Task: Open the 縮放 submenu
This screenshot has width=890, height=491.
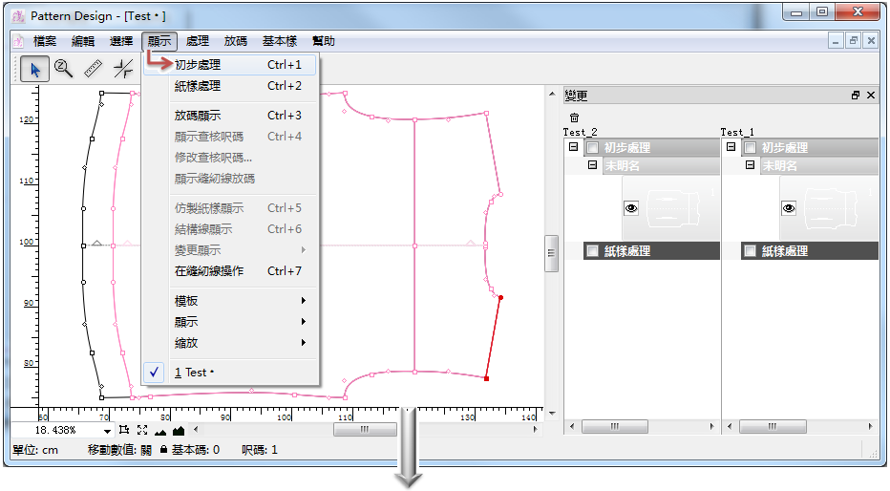Action: pyautogui.click(x=187, y=343)
